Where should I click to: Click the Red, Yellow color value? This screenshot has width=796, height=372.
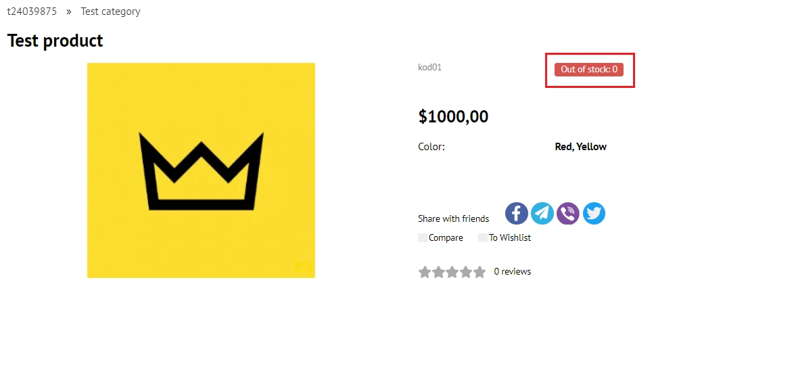click(580, 147)
